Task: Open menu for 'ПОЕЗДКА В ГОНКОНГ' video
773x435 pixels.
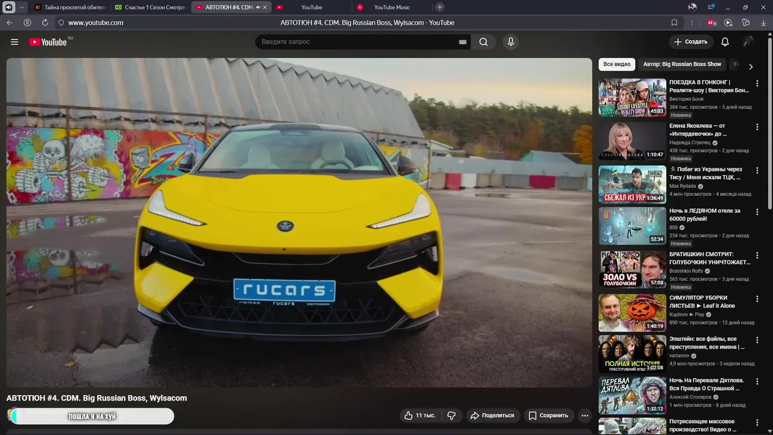Action: coord(757,84)
